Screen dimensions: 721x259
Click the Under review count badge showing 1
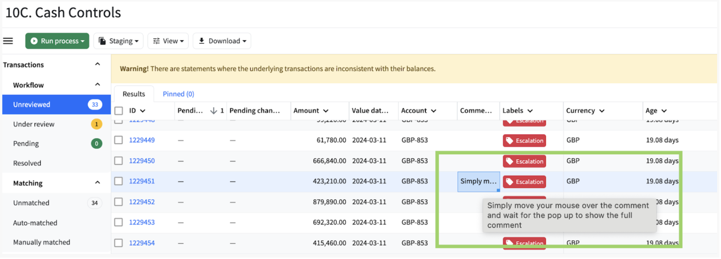point(96,124)
